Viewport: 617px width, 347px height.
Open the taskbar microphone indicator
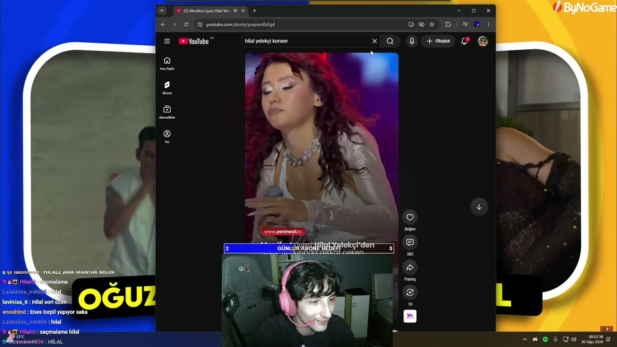coord(555,339)
